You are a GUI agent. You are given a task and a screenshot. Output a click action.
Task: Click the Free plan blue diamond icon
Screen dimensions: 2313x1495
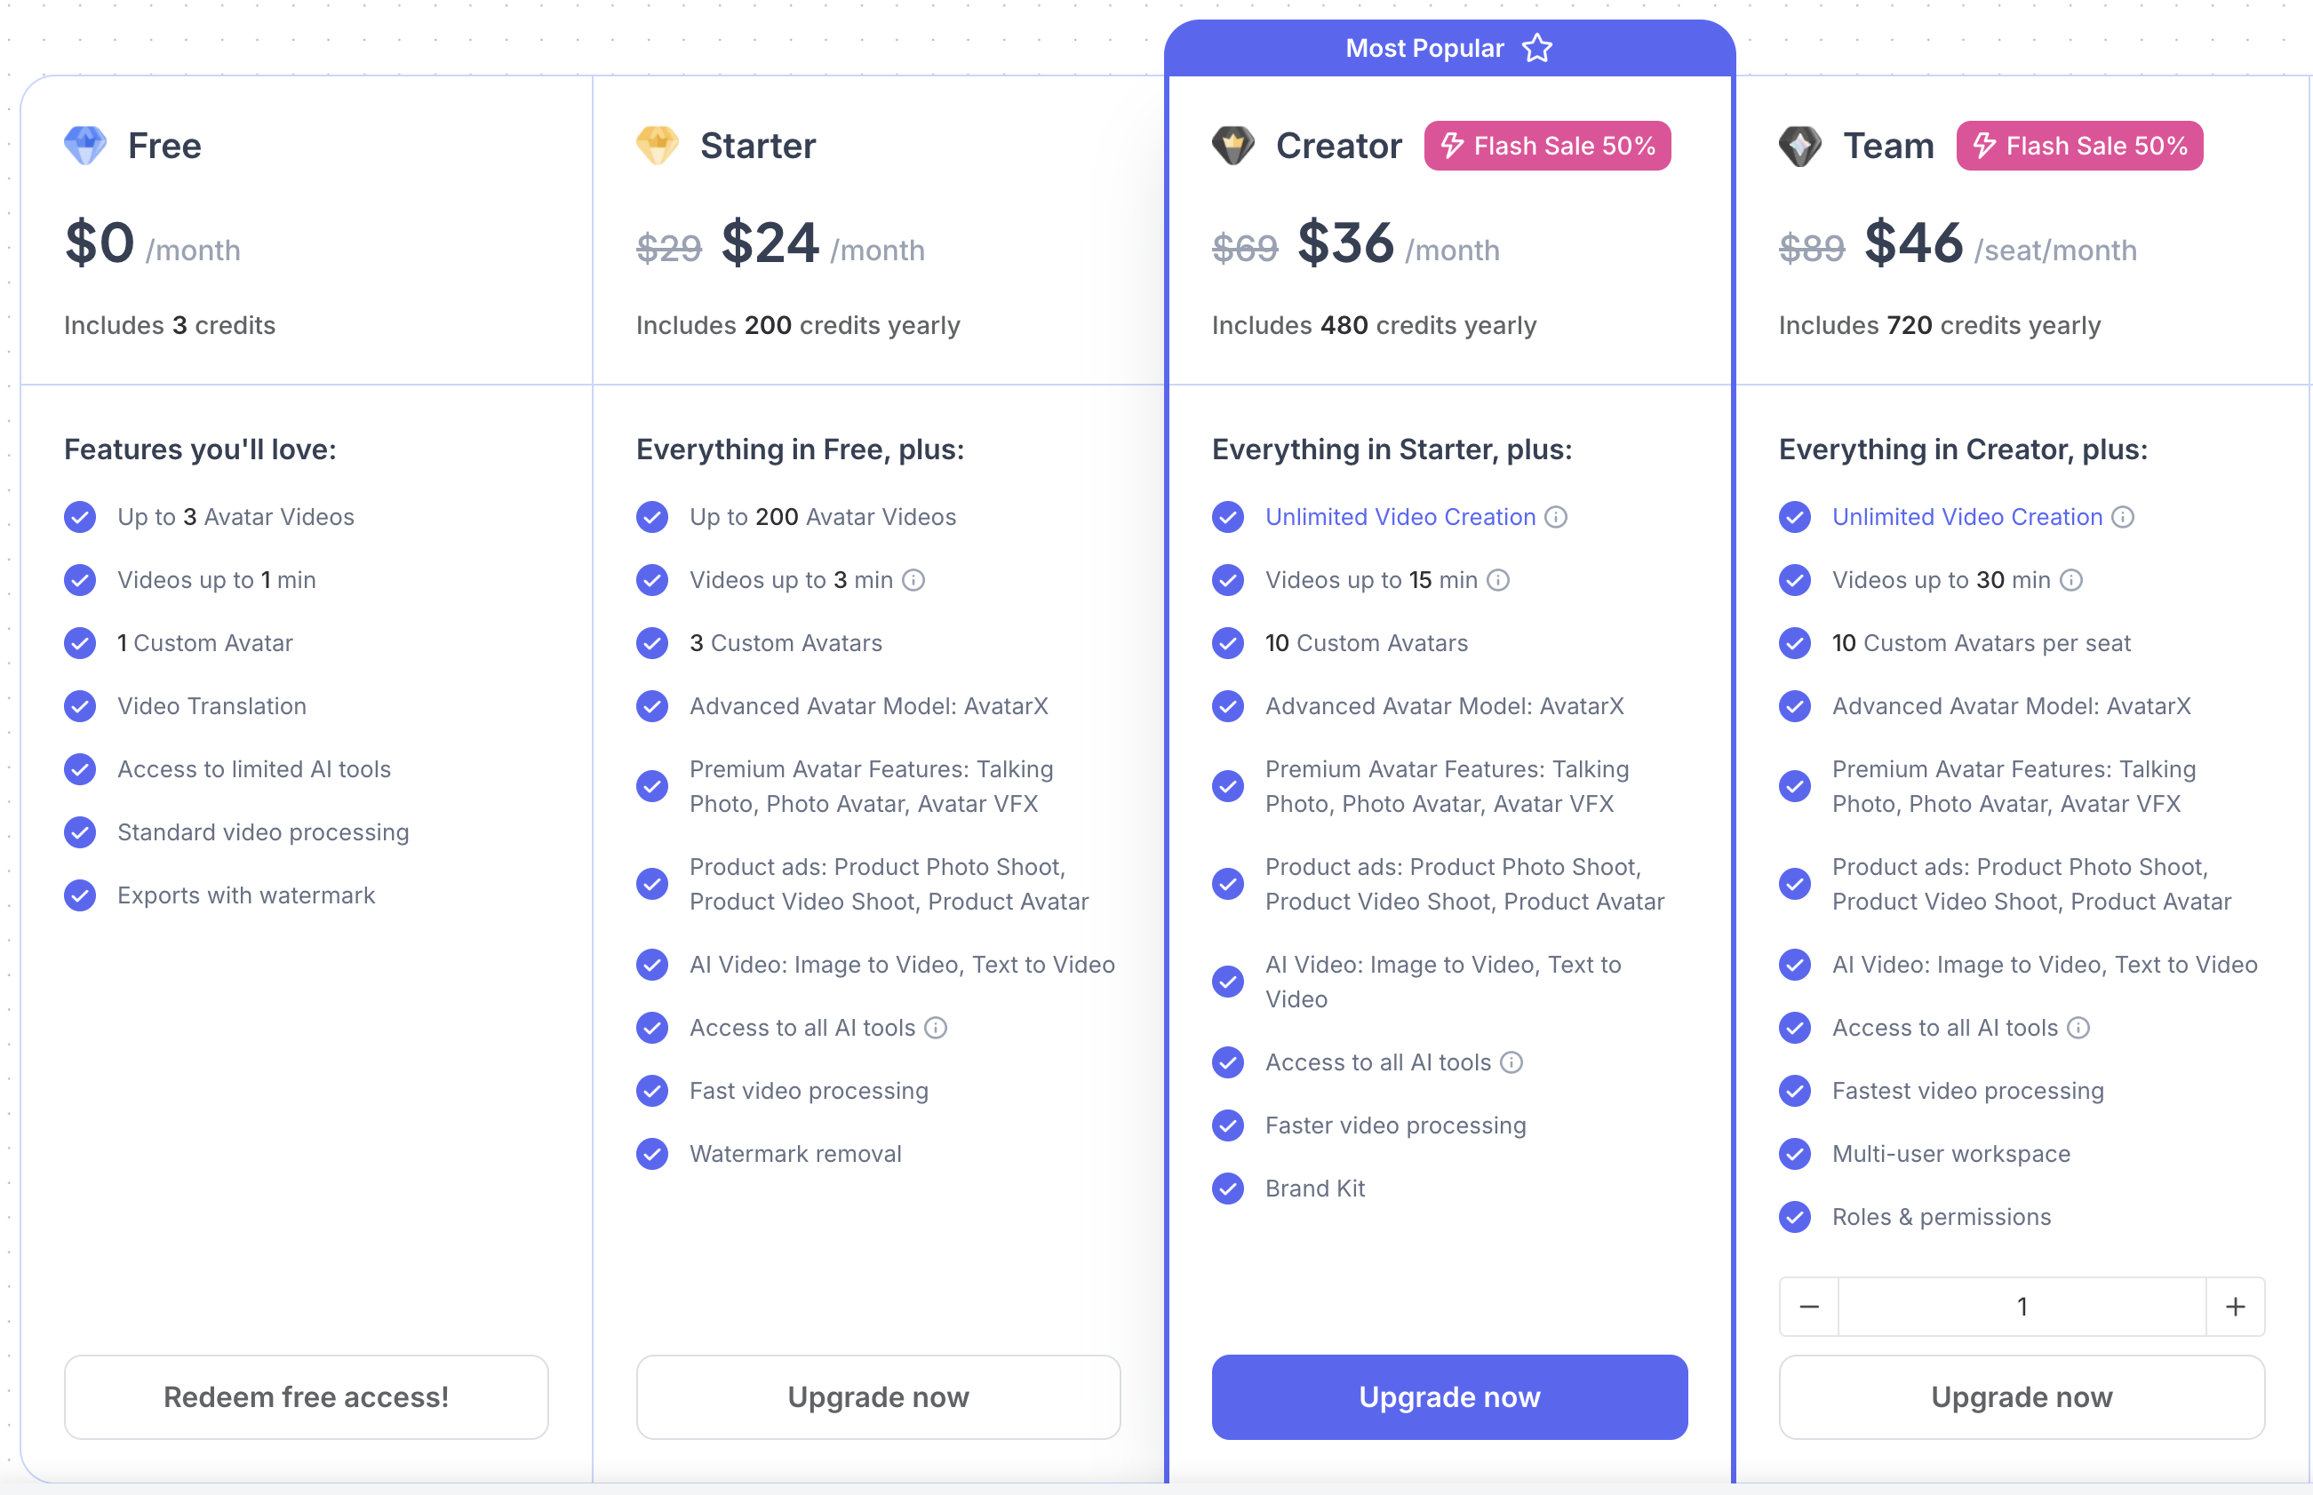click(85, 146)
